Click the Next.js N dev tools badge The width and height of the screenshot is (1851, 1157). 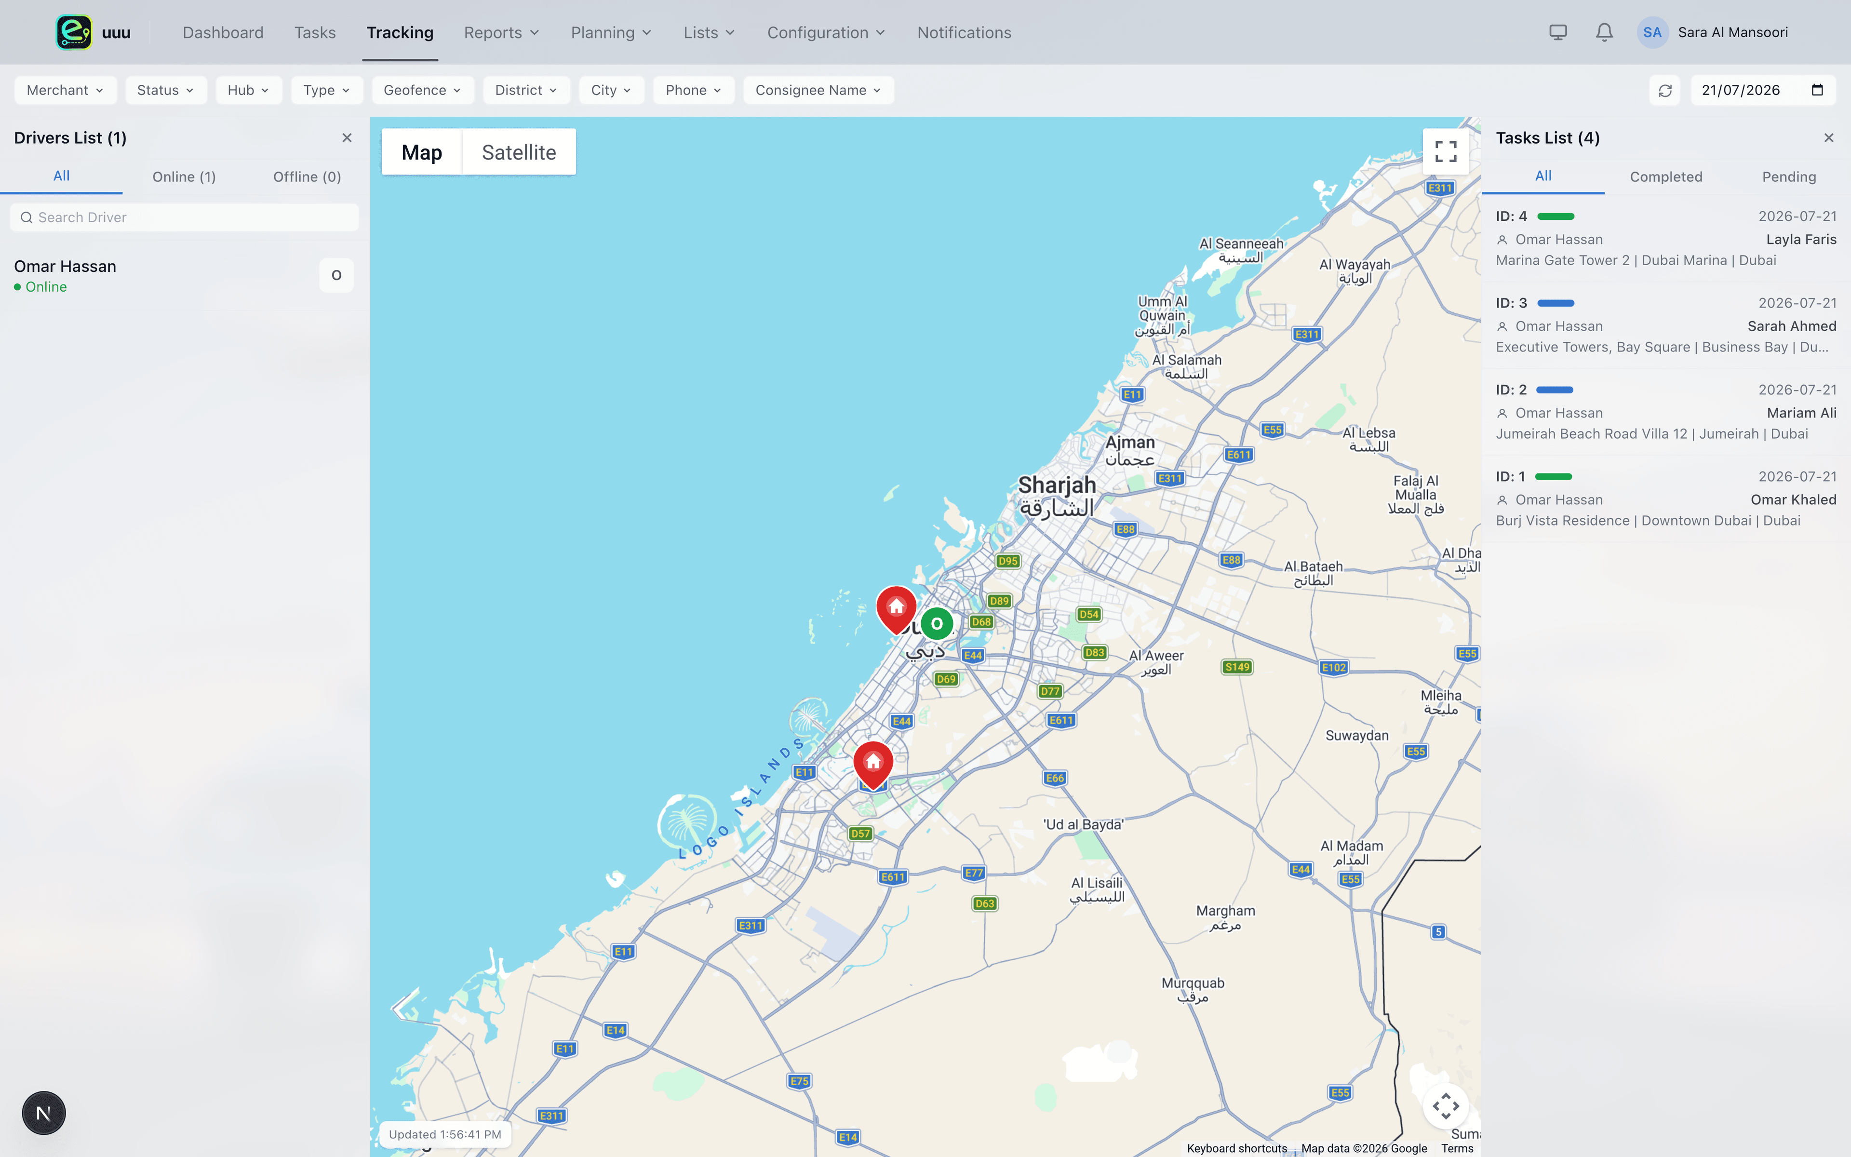coord(43,1113)
